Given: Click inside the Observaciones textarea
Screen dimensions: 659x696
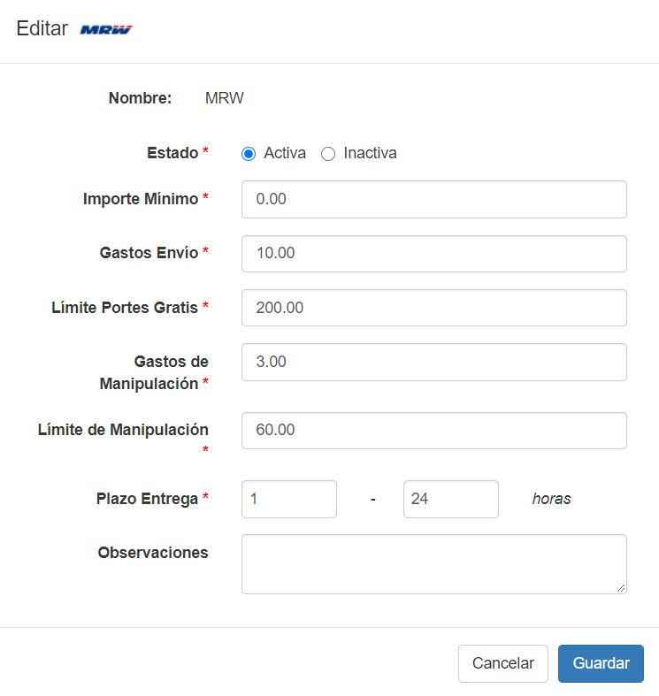Looking at the screenshot, I should coord(433,563).
